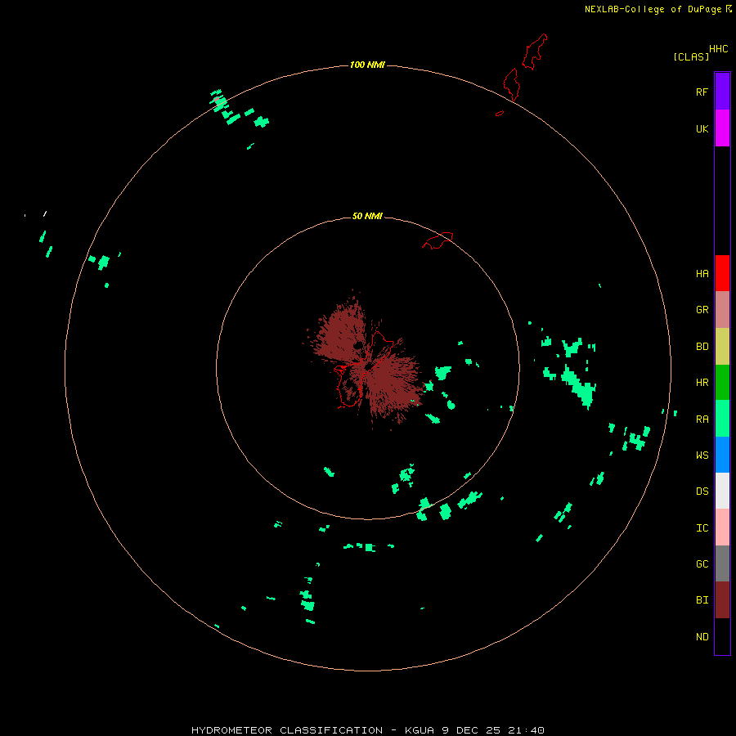Click the BI label in legend
Viewport: 736px width, 736px height.
(x=702, y=600)
